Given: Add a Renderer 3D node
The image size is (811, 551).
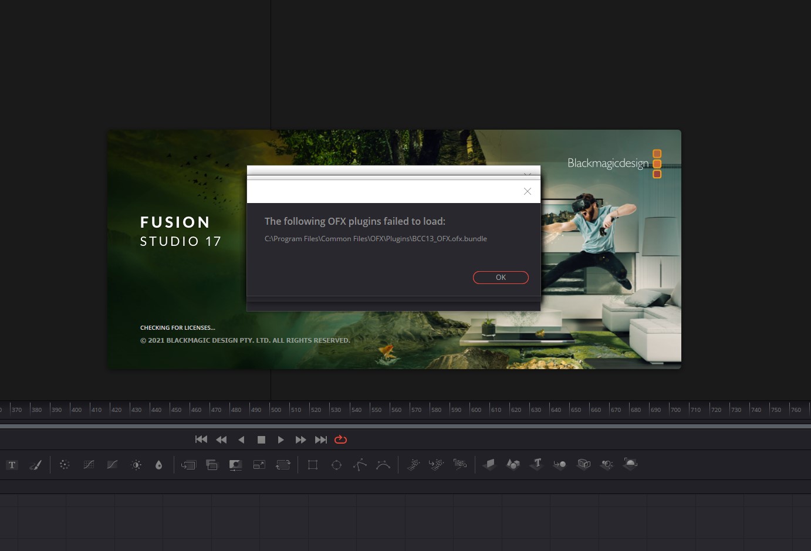Looking at the screenshot, I should coord(630,464).
